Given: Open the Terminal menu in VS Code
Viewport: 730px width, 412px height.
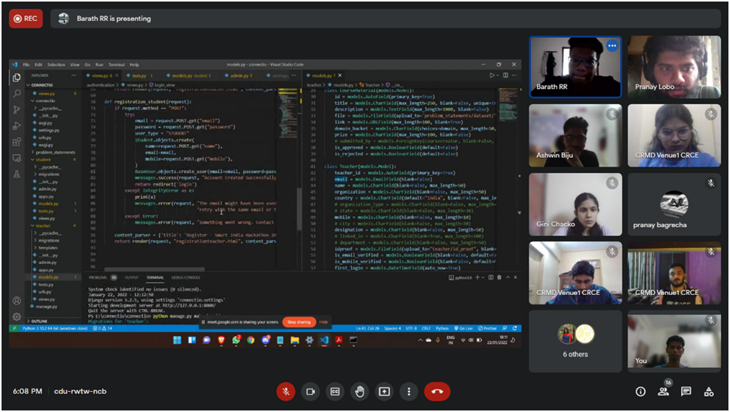Looking at the screenshot, I should click(116, 65).
